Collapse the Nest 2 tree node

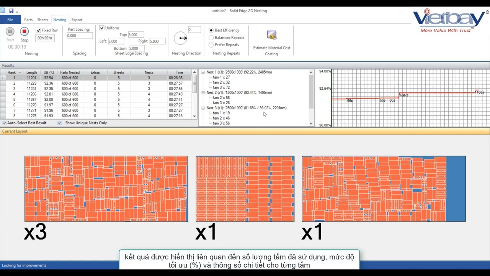203,92
